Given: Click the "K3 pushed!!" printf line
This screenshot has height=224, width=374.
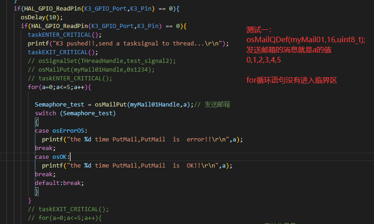Looking at the screenshot, I should pyautogui.click(x=128, y=44).
